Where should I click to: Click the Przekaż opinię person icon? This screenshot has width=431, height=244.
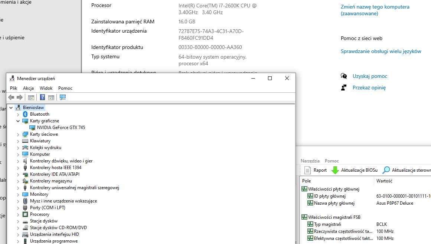(x=344, y=88)
